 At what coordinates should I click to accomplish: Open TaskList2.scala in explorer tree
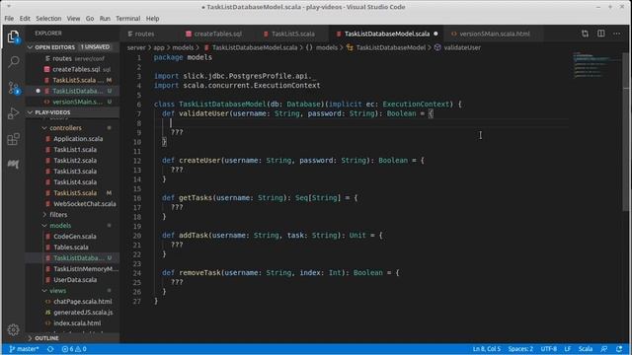pyautogui.click(x=75, y=161)
